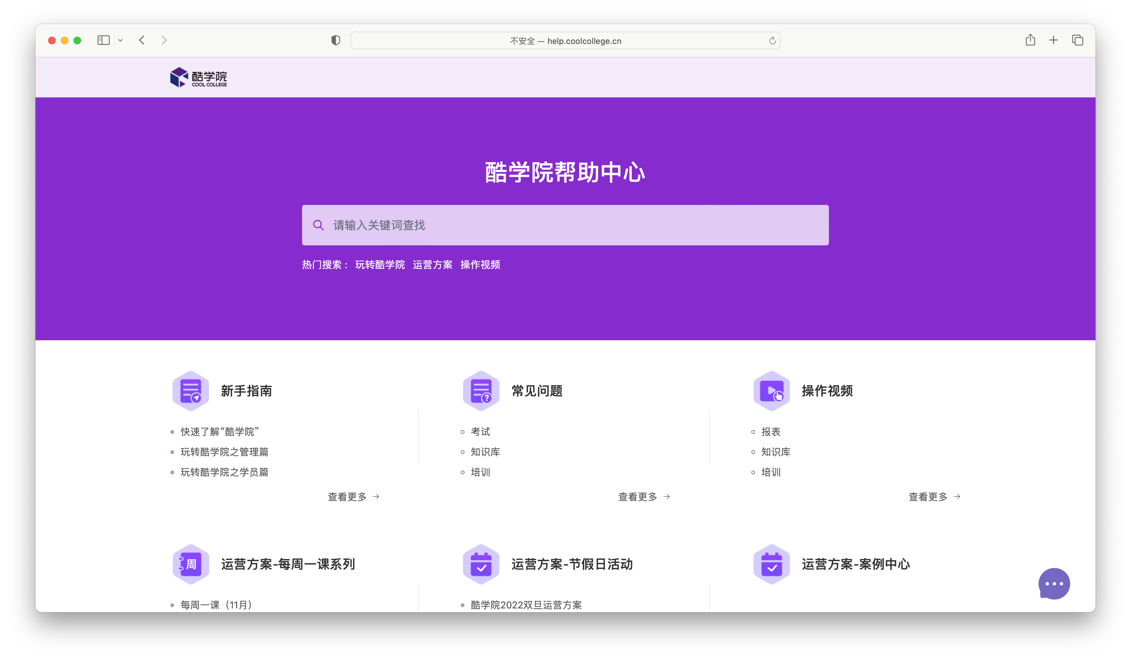Click the 每周一课系列 weekly calendar icon
1131x659 pixels.
coord(191,564)
